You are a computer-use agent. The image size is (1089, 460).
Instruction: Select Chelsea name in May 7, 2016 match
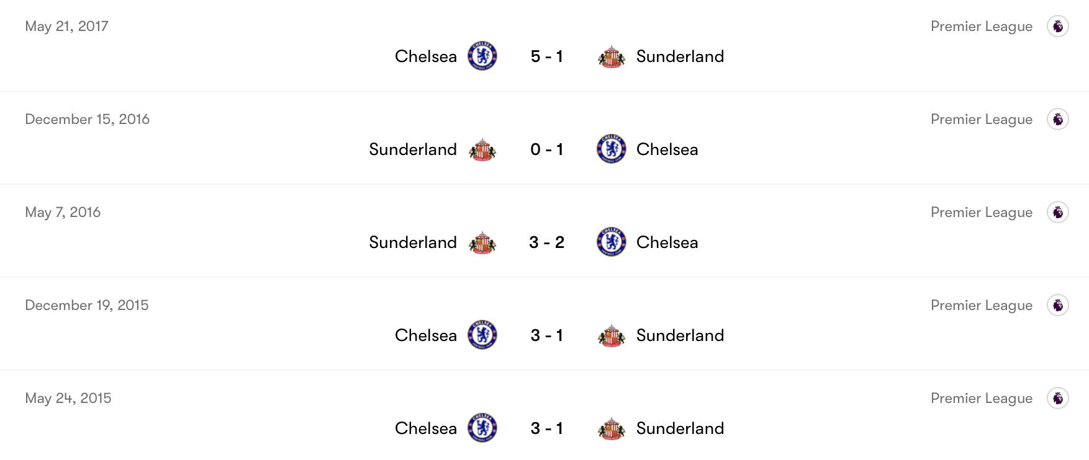(667, 242)
